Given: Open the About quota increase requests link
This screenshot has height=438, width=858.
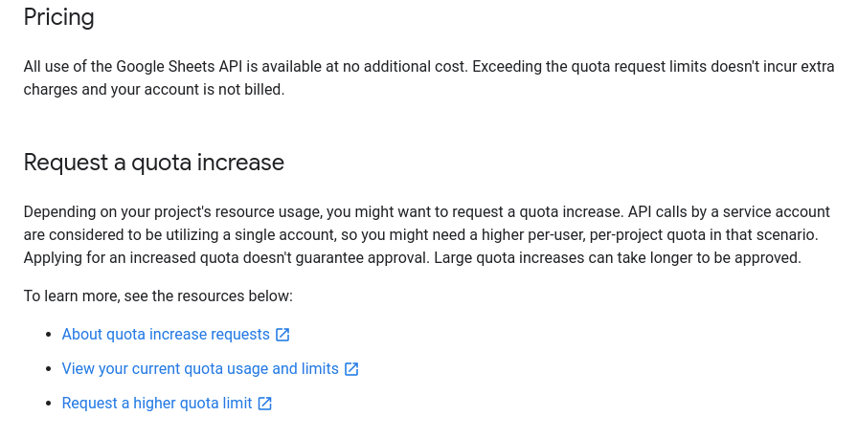Looking at the screenshot, I should pyautogui.click(x=166, y=334).
